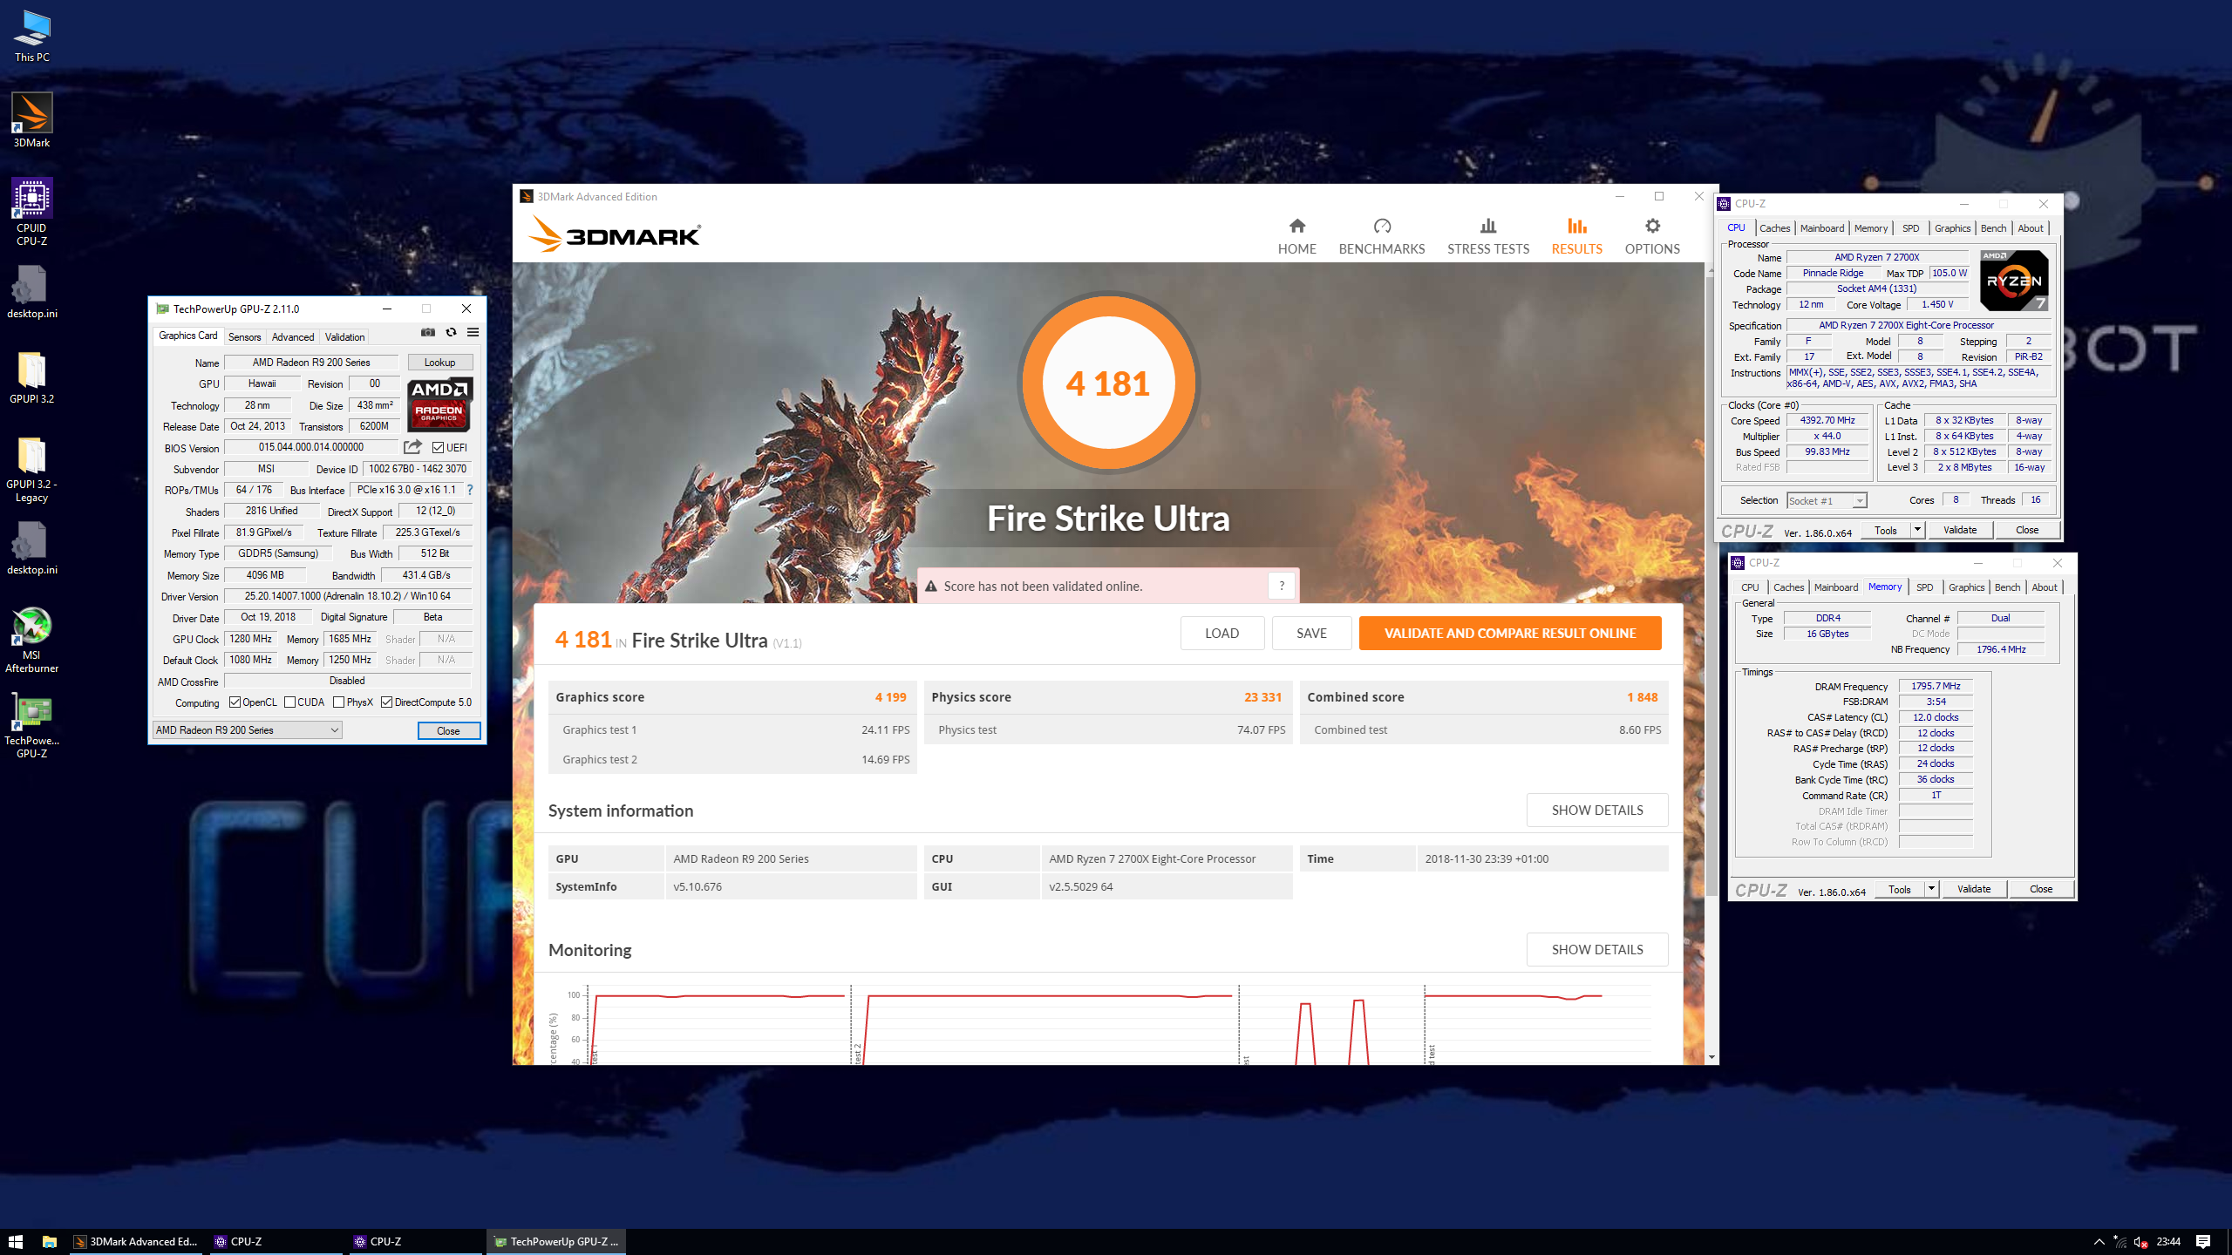Toggle OpenCL checkbox in GPU-Z

click(x=235, y=702)
